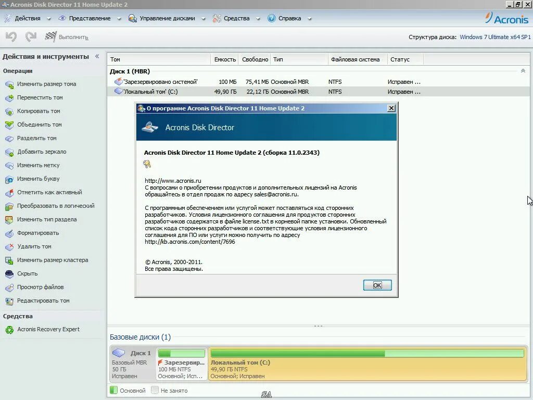Click the Add mirror icon (Добавить зеркало)
Screen dimensions: 533x400
click(x=9, y=152)
